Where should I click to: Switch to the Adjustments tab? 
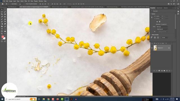click(x=159, y=8)
